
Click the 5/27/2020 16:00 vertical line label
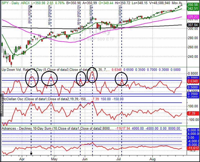[x=78, y=15]
